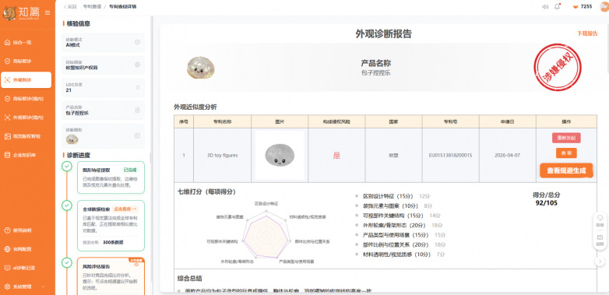Click 装饰元素与图案 (10分) legend item
Screen dimensions: 609x295
[393, 206]
